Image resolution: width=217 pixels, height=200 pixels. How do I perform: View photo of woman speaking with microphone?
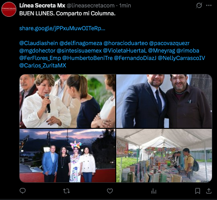click(x=68, y=101)
